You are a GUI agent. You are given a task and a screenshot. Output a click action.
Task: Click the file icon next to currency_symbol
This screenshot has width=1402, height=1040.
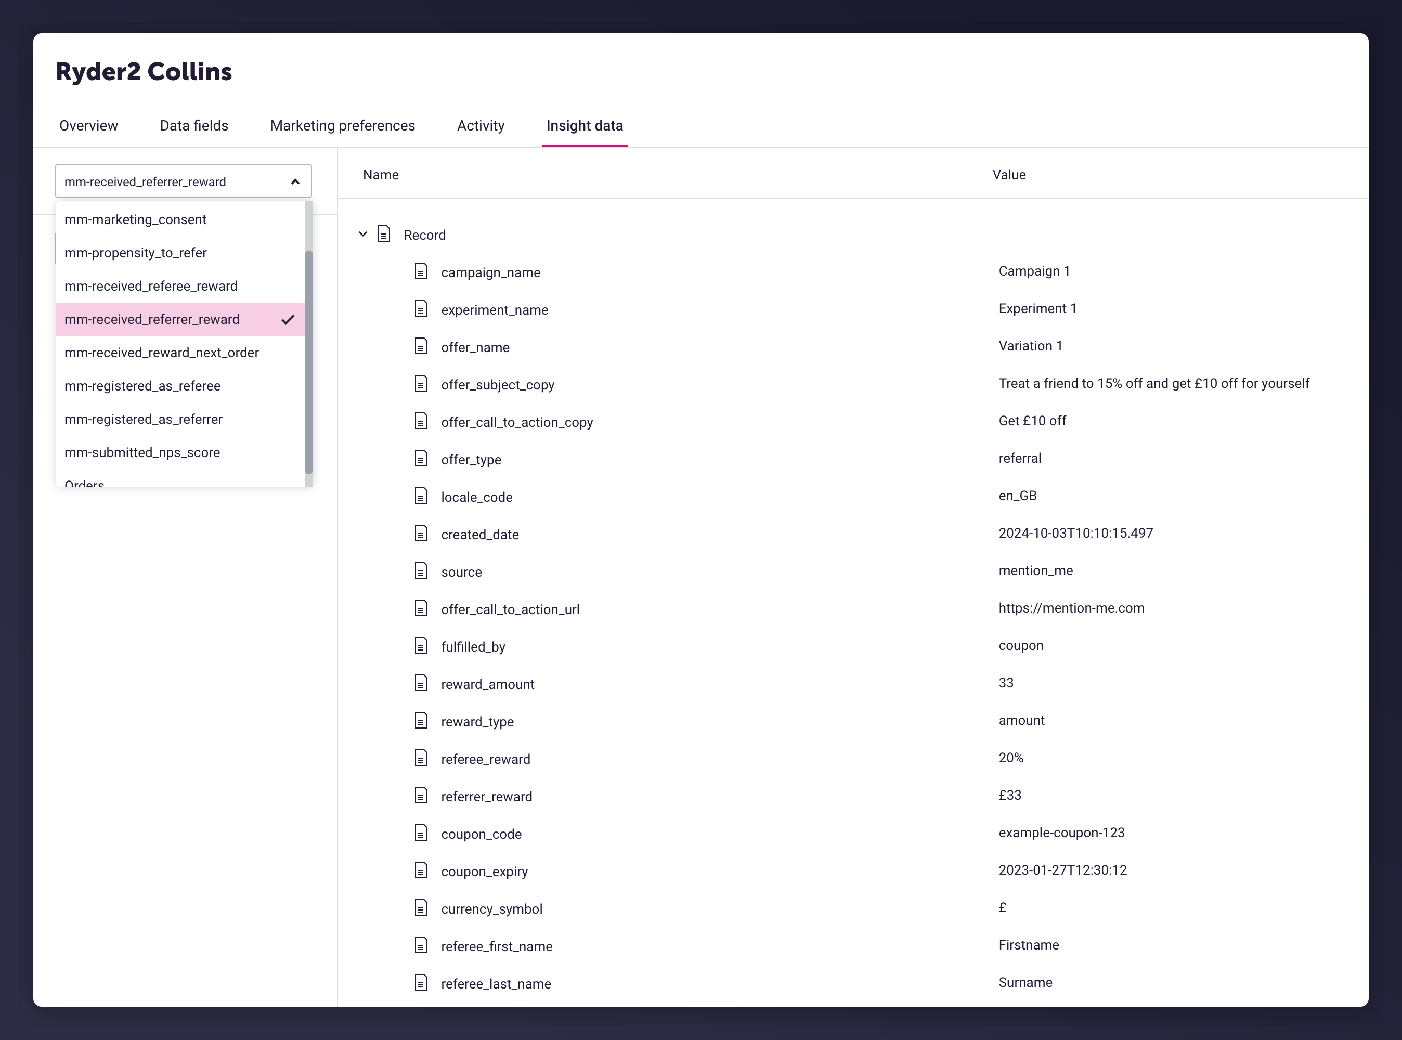(x=421, y=908)
